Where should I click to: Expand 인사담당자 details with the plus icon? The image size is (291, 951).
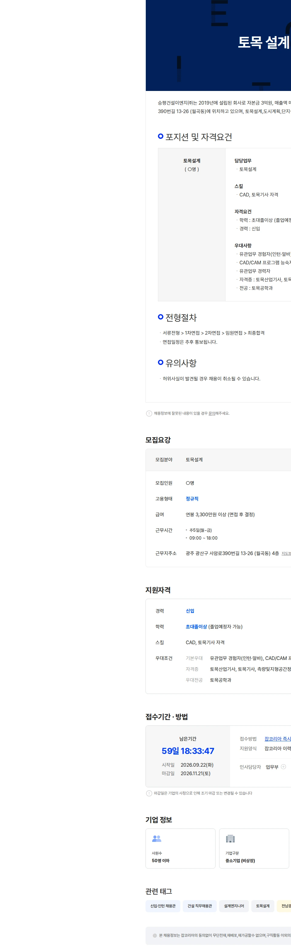[x=283, y=766]
